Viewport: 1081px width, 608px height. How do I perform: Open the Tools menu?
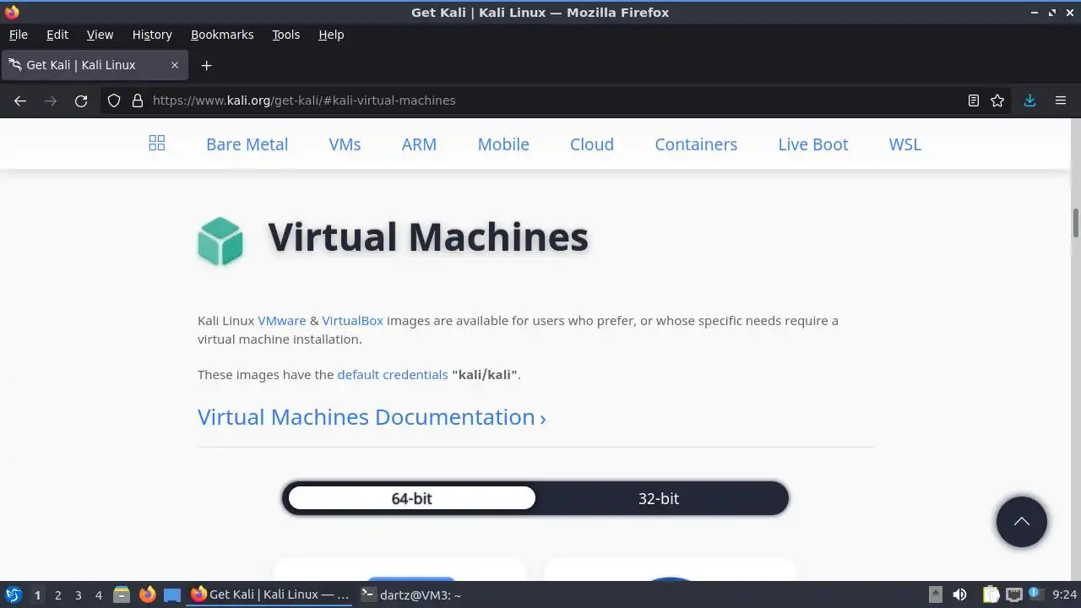coord(285,35)
